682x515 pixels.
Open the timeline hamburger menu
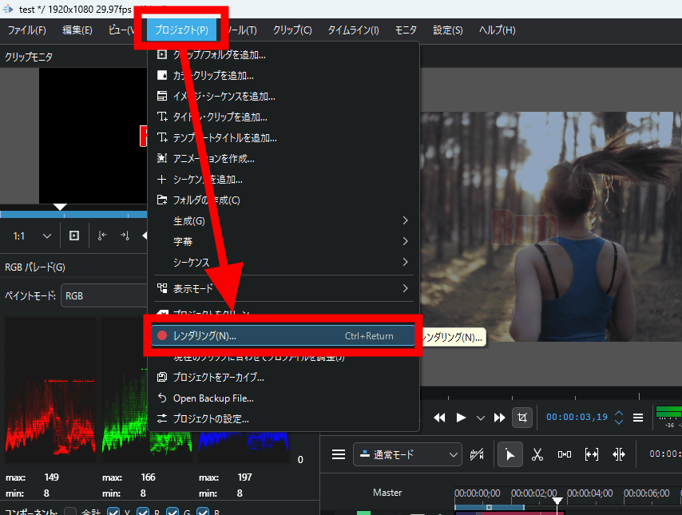(x=339, y=454)
